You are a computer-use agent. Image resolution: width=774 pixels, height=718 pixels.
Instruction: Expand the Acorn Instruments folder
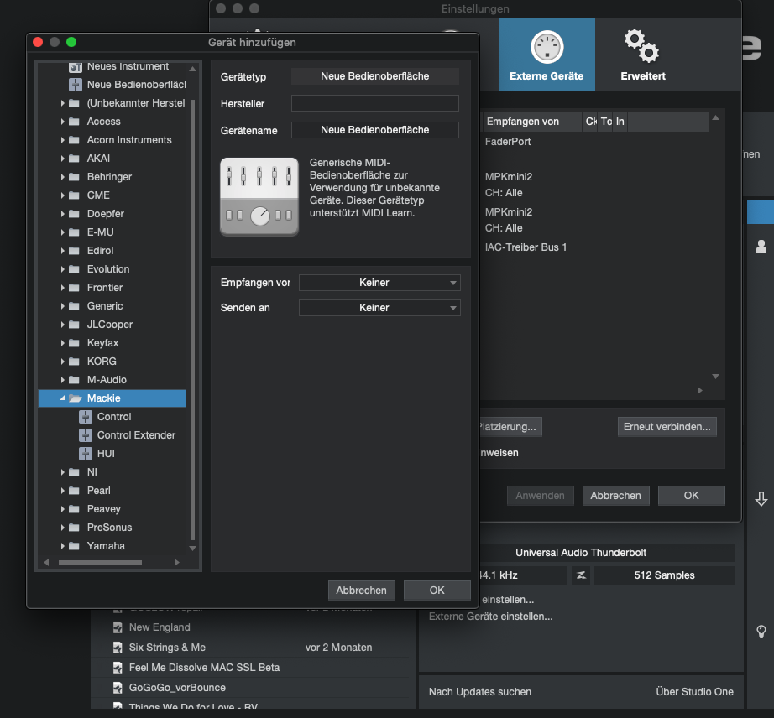point(62,140)
